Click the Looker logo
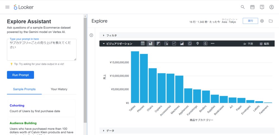The width and height of the screenshot is (279, 135). point(24,7)
